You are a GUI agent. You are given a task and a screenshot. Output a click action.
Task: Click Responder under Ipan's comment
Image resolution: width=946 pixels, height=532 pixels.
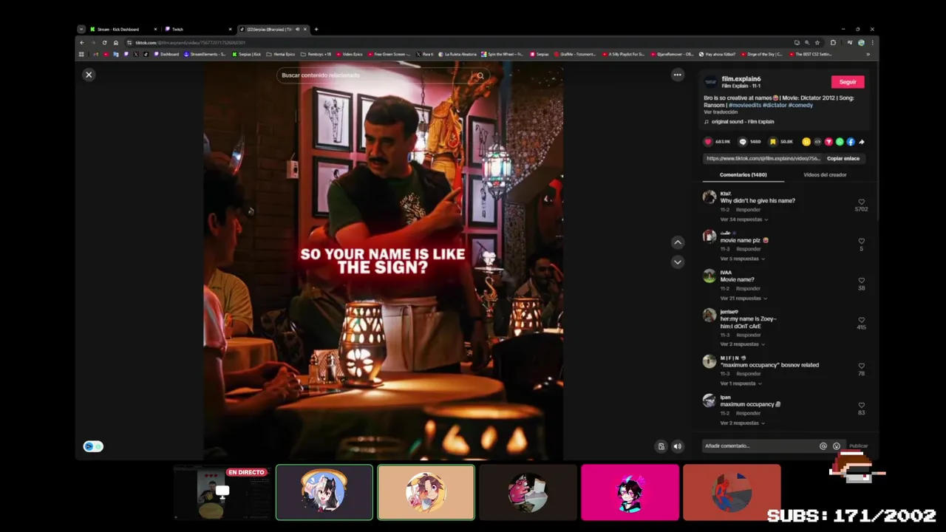[748, 413]
